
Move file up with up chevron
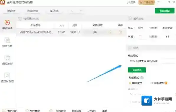pos(72,11)
